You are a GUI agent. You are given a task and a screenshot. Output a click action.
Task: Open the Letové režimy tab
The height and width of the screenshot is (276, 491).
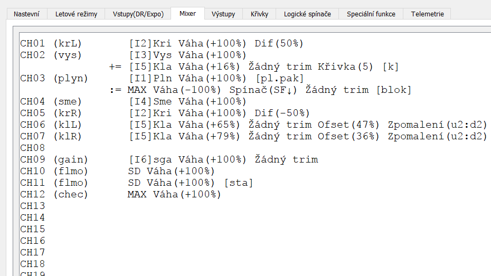click(76, 14)
